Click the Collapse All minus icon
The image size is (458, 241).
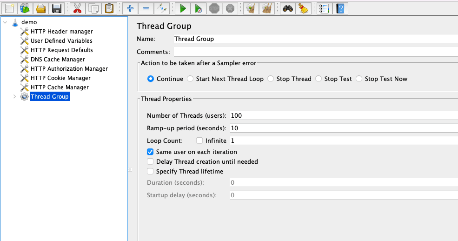[146, 8]
